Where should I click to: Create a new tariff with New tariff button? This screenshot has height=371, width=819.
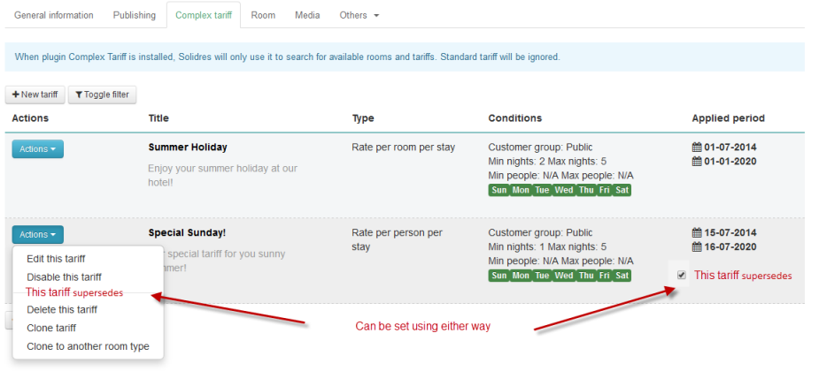coord(35,95)
